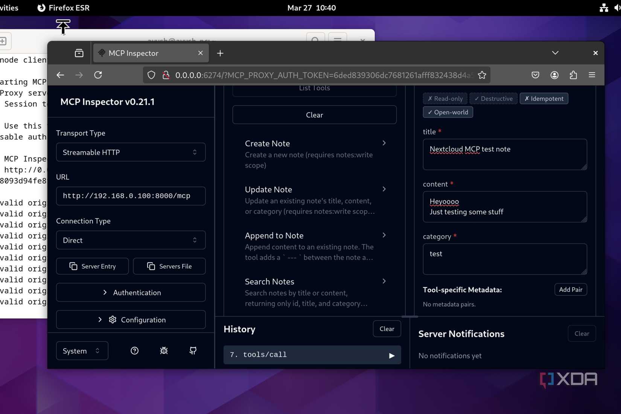621x414 pixels.
Task: View site connection lock info
Action: pos(166,75)
